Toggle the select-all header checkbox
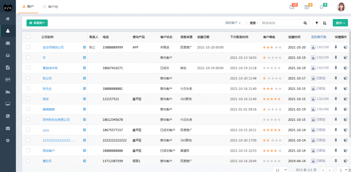This screenshot has height=172, width=351. (29, 37)
